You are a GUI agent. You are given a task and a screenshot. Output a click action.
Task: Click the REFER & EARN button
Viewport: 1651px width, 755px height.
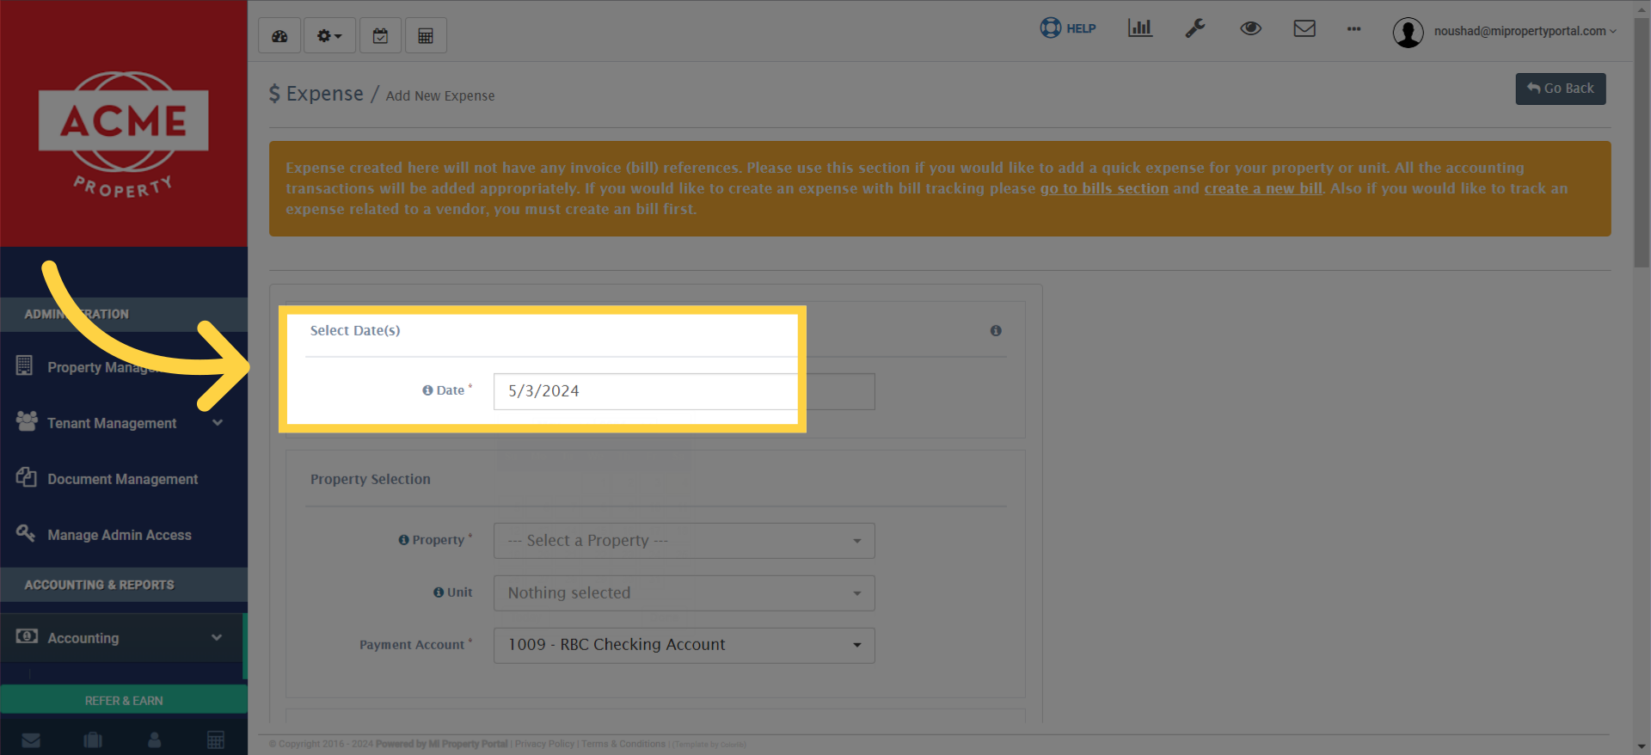click(124, 700)
